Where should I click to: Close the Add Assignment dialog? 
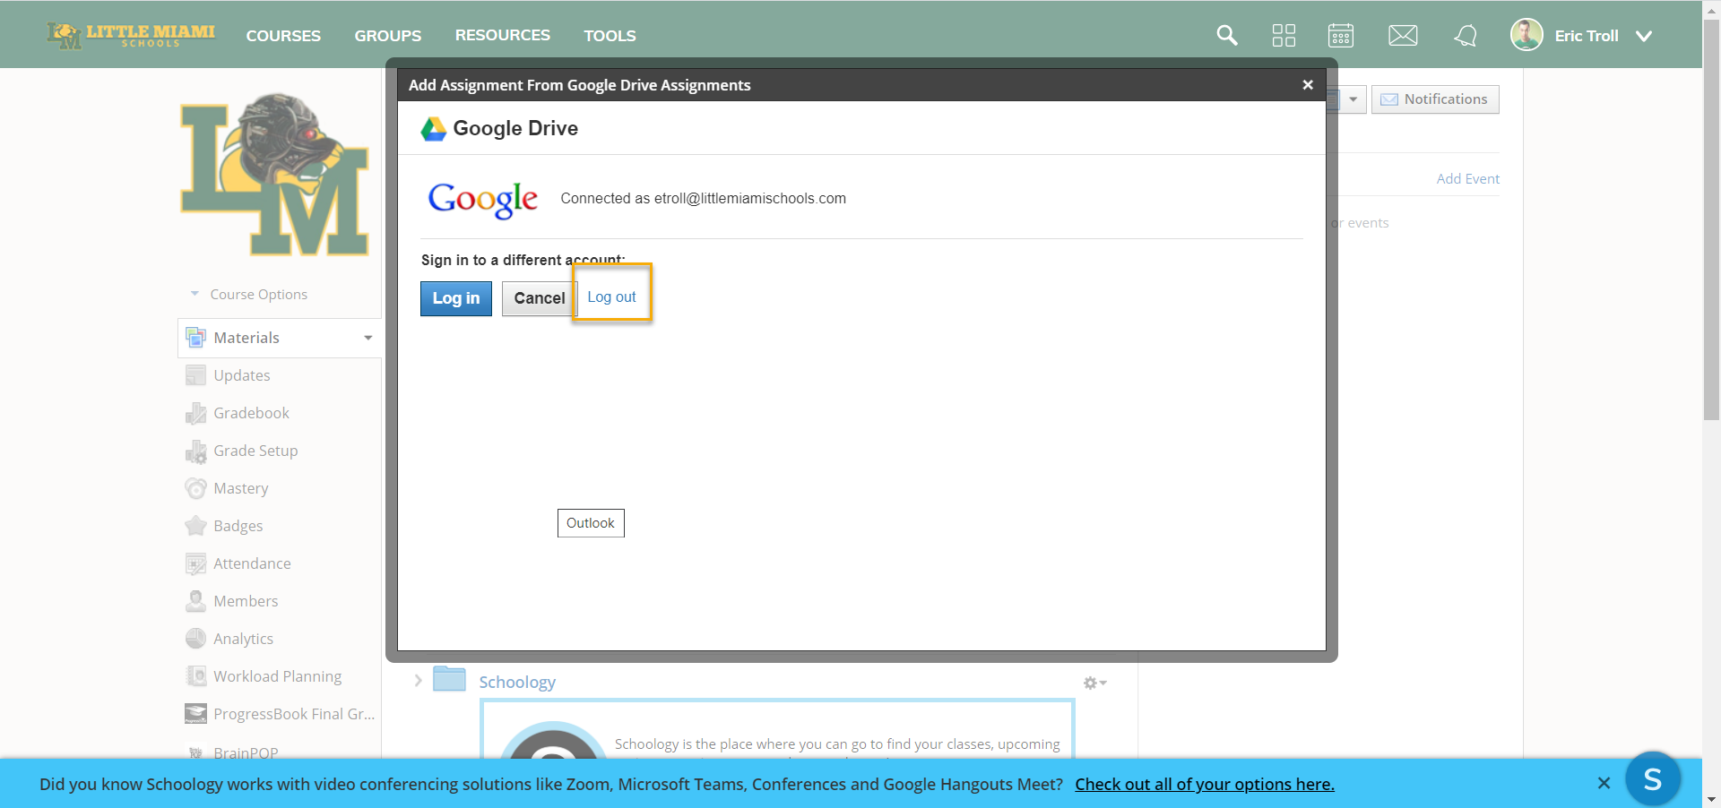pos(1308,85)
